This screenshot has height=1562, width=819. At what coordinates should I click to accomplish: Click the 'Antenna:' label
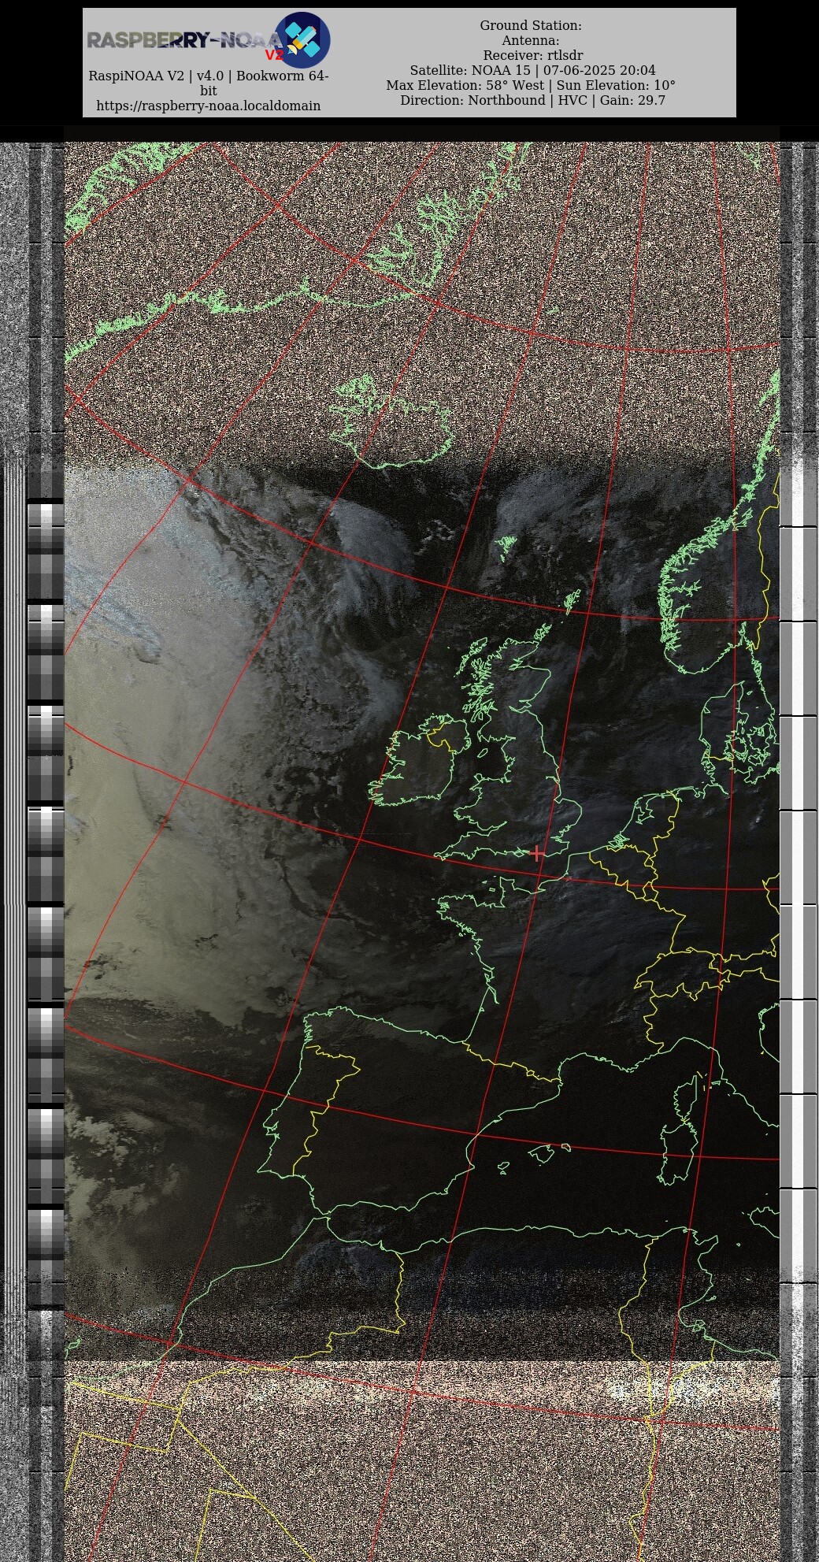point(531,41)
